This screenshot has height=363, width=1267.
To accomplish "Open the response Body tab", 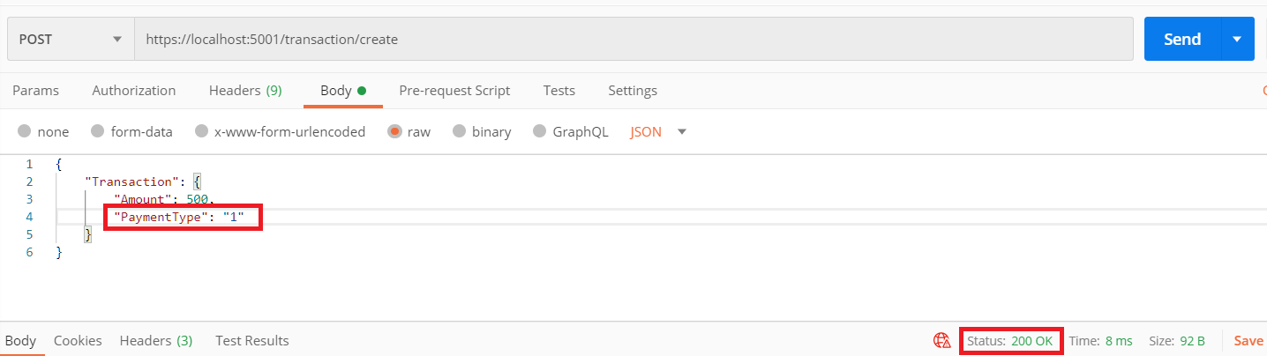I will point(20,341).
